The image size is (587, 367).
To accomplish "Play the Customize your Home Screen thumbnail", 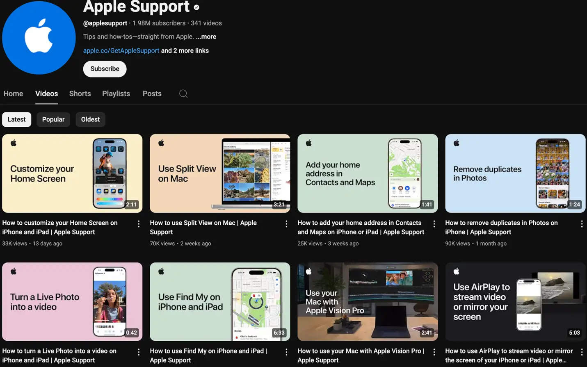I will pos(72,173).
